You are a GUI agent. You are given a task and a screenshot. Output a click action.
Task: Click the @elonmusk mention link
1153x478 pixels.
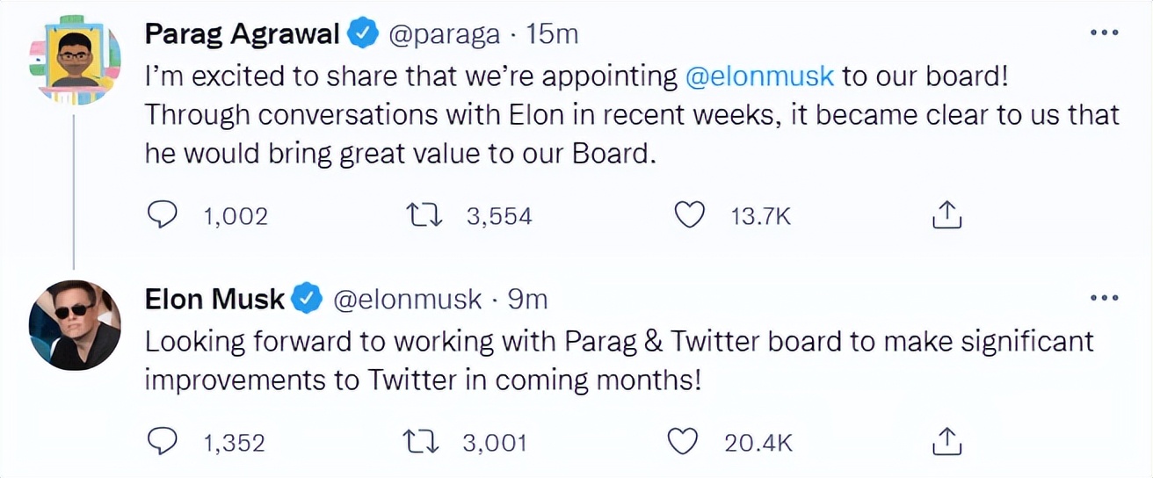[759, 76]
